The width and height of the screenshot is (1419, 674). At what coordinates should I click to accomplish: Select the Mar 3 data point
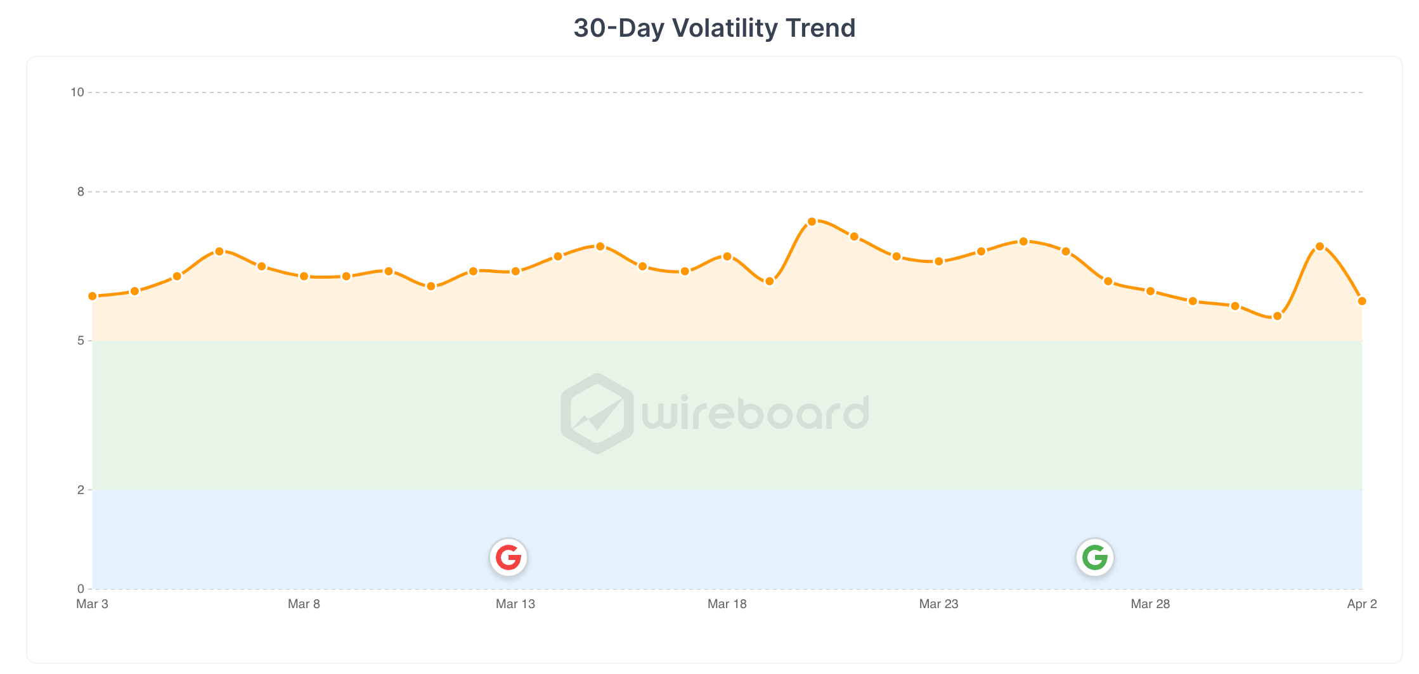point(93,296)
